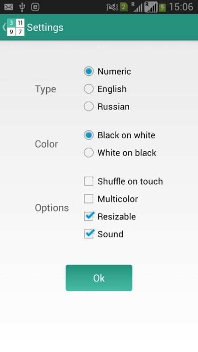The width and height of the screenshot is (198, 352).
Task: Tap the clock showing 15:06
Action: (x=181, y=7)
